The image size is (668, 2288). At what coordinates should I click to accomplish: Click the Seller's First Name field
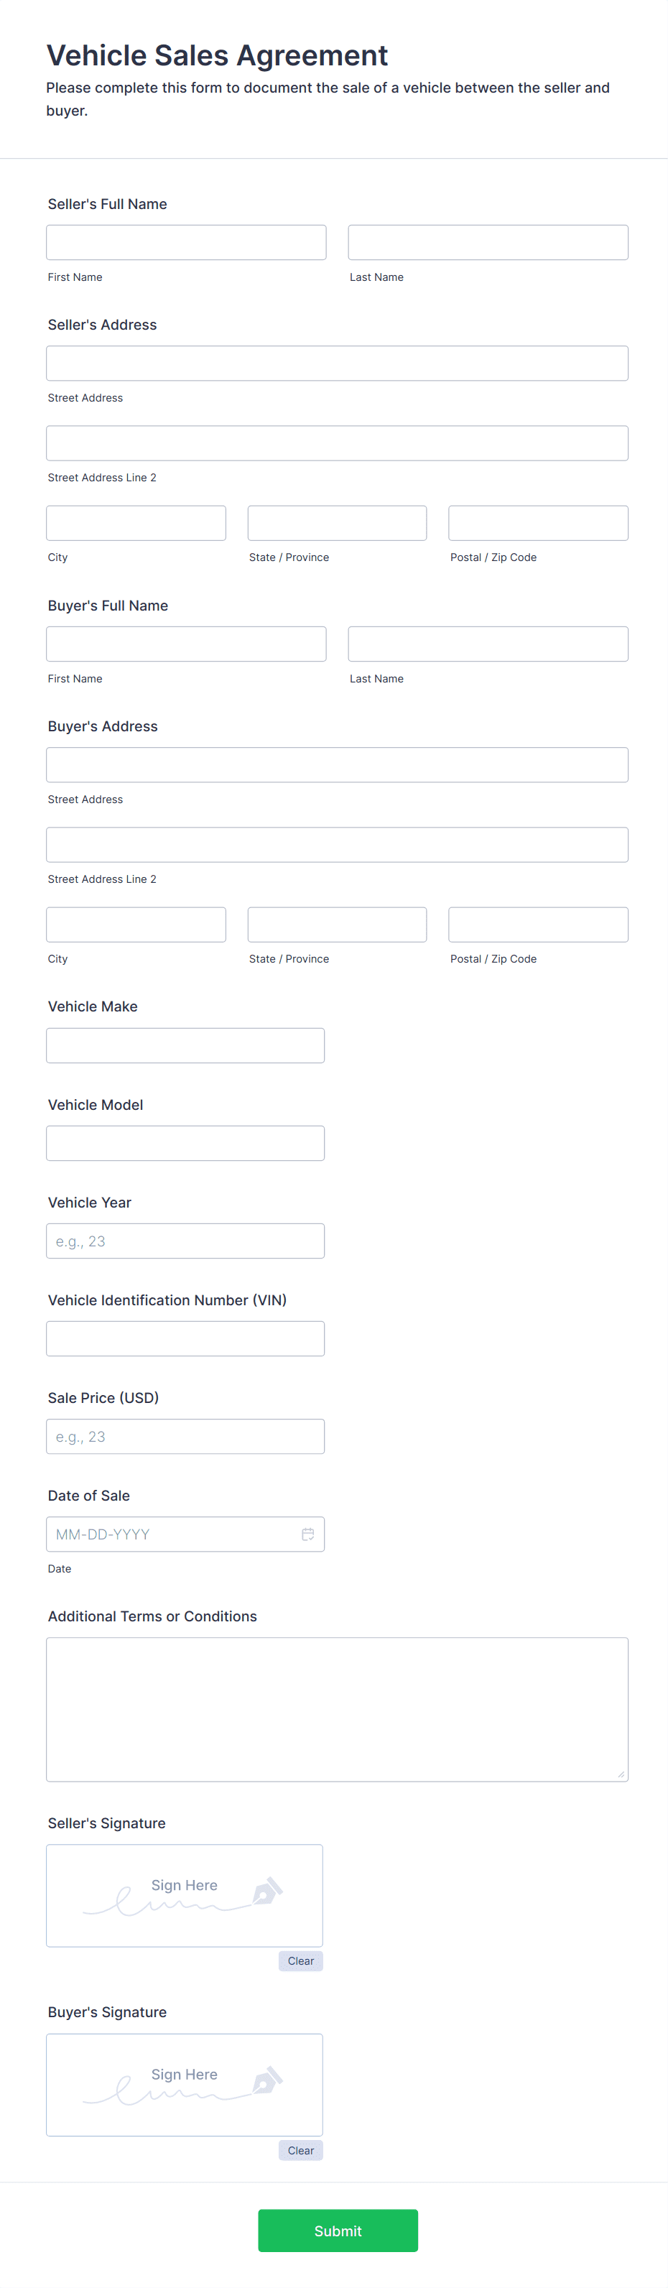[185, 243]
